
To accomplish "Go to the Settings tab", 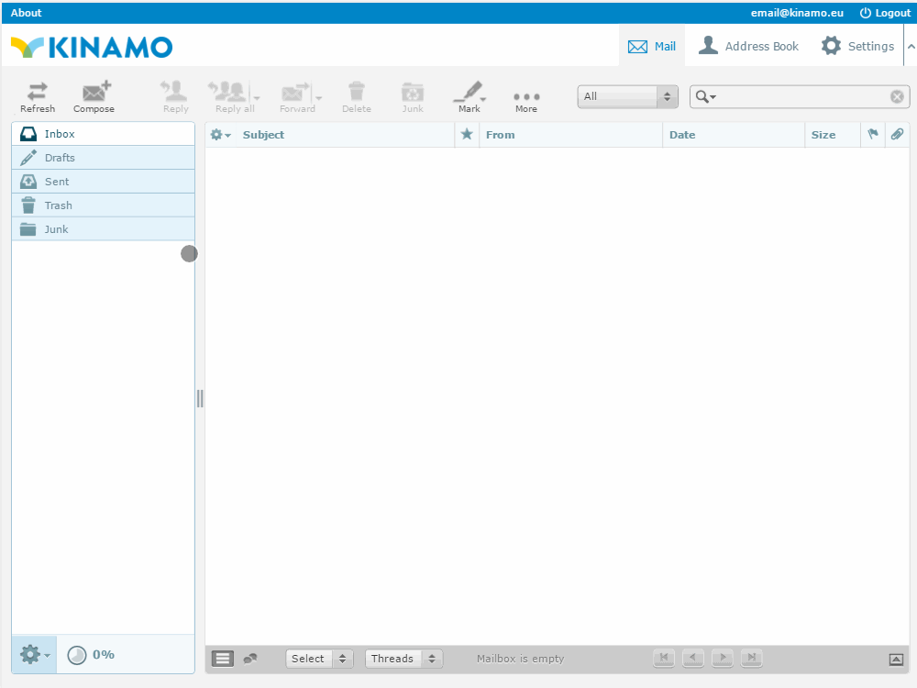I will tap(857, 46).
